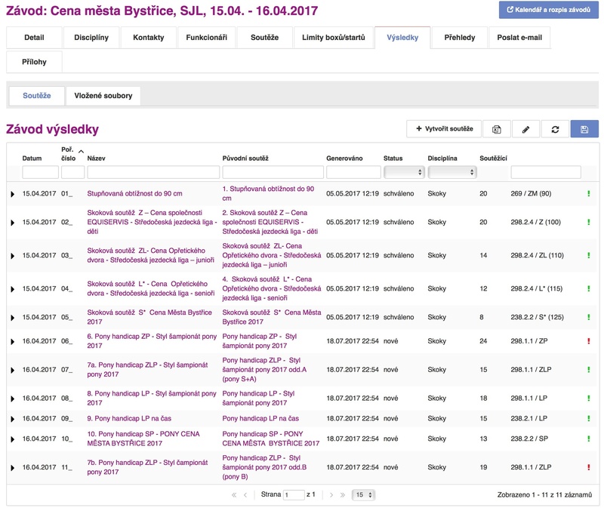Click the Název filter input field

click(x=152, y=172)
